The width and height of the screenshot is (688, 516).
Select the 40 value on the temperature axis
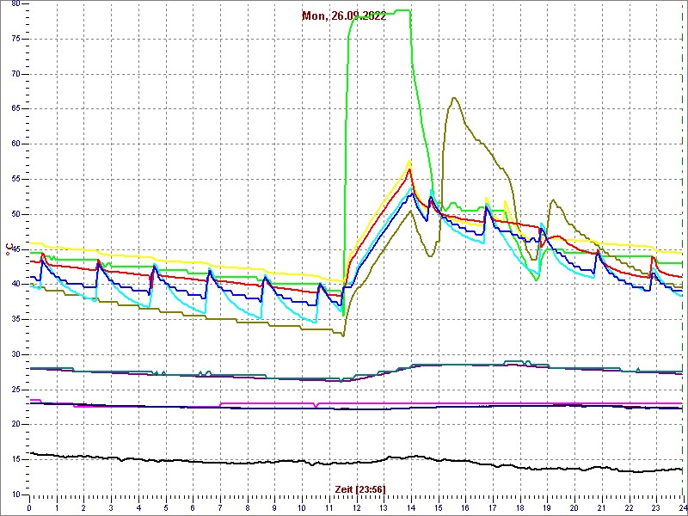pyautogui.click(x=15, y=285)
